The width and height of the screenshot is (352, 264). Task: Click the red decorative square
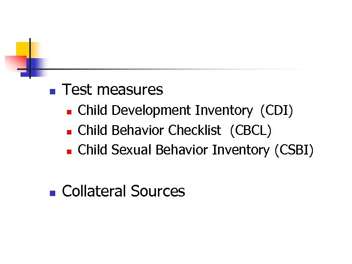click(14, 63)
